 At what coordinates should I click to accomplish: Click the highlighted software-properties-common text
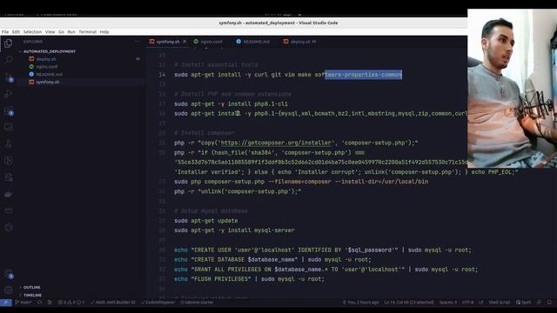363,75
